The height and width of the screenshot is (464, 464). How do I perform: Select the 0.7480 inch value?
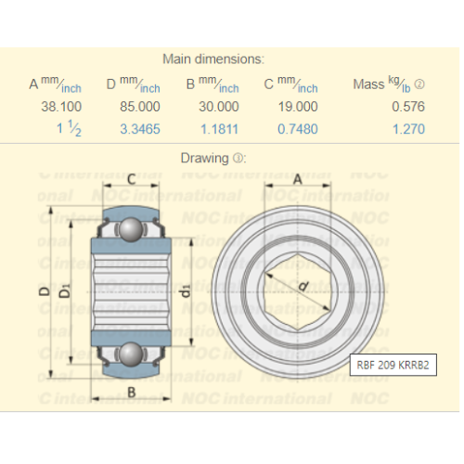pyautogui.click(x=298, y=129)
